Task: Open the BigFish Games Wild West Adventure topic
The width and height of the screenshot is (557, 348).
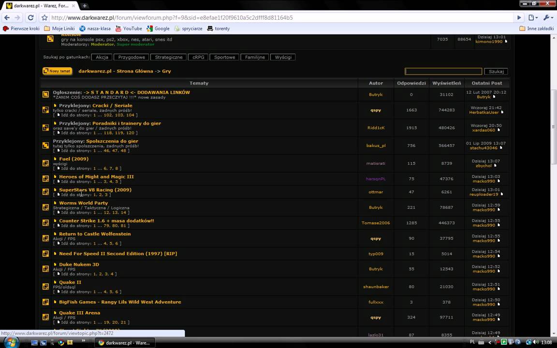Action: click(x=120, y=302)
